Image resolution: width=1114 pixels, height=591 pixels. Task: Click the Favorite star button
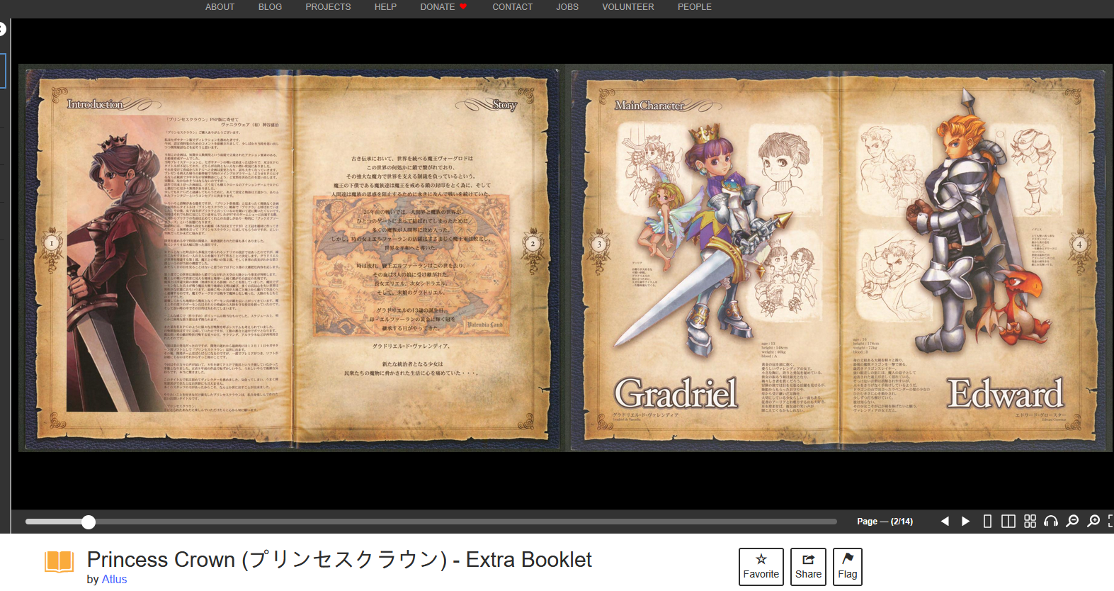[761, 567]
